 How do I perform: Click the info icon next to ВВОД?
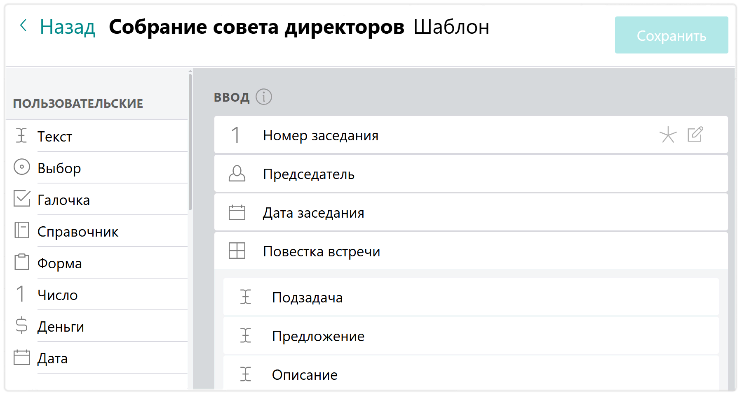click(x=264, y=97)
